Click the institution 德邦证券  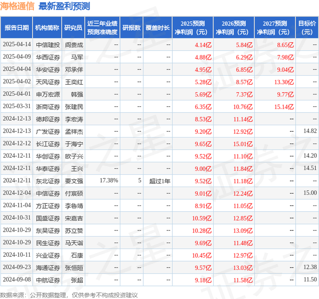point(48,119)
